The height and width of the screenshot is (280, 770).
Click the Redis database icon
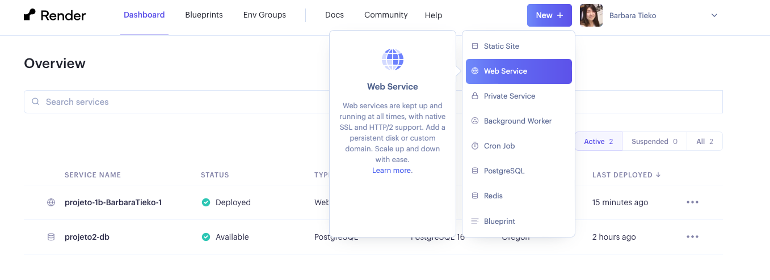tap(475, 196)
